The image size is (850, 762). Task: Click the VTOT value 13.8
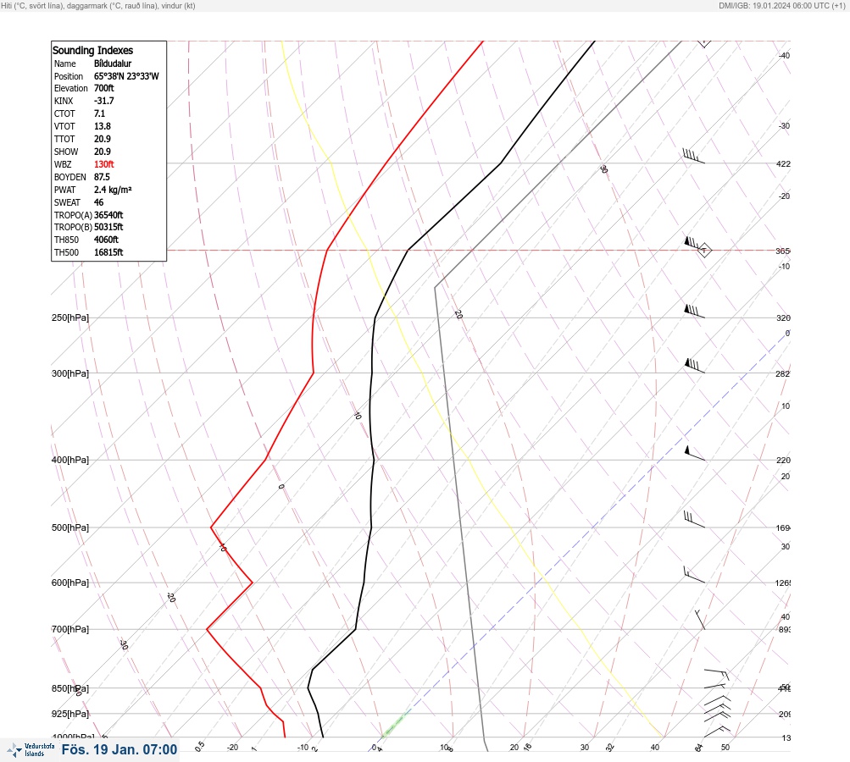[x=102, y=126]
